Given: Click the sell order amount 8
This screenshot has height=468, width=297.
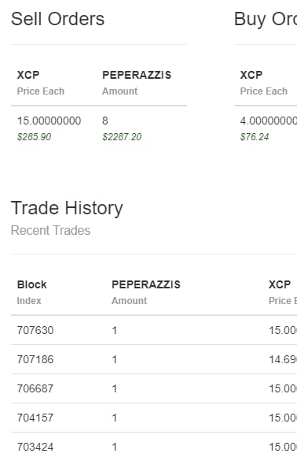Looking at the screenshot, I should [x=105, y=121].
